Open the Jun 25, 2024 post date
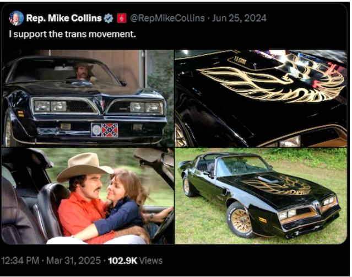The width and height of the screenshot is (352, 277). point(239,18)
